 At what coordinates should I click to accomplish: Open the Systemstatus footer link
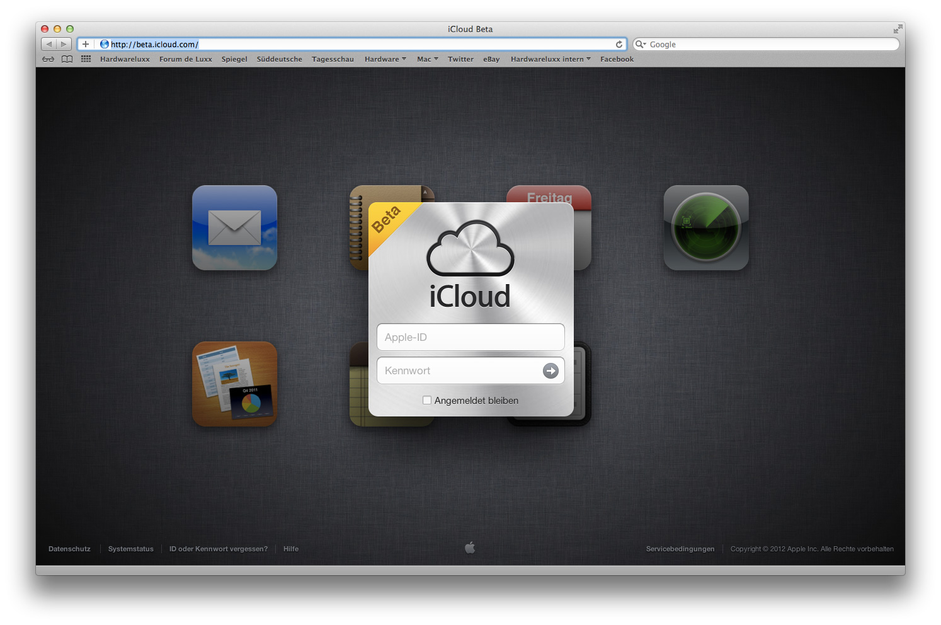click(x=131, y=549)
